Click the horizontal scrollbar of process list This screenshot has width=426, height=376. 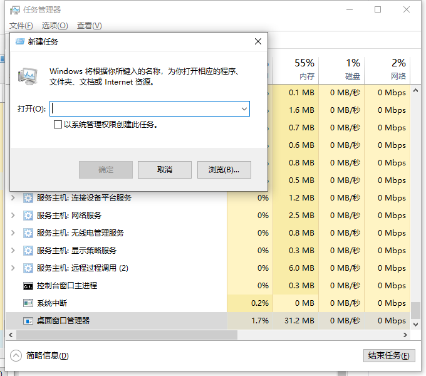tap(125, 335)
